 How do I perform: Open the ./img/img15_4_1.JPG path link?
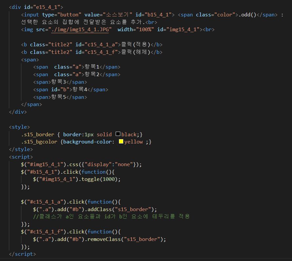(80, 30)
